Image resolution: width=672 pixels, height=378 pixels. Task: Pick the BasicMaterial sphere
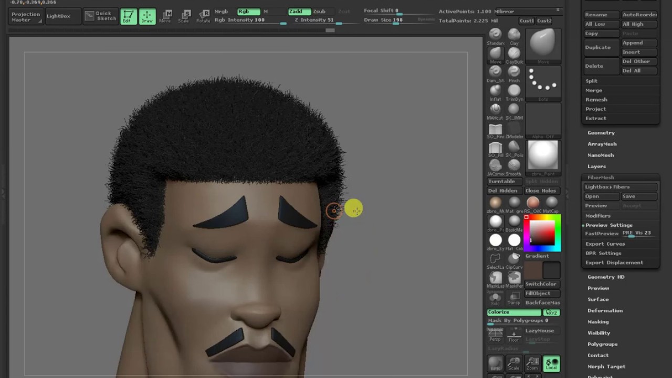coord(514,223)
